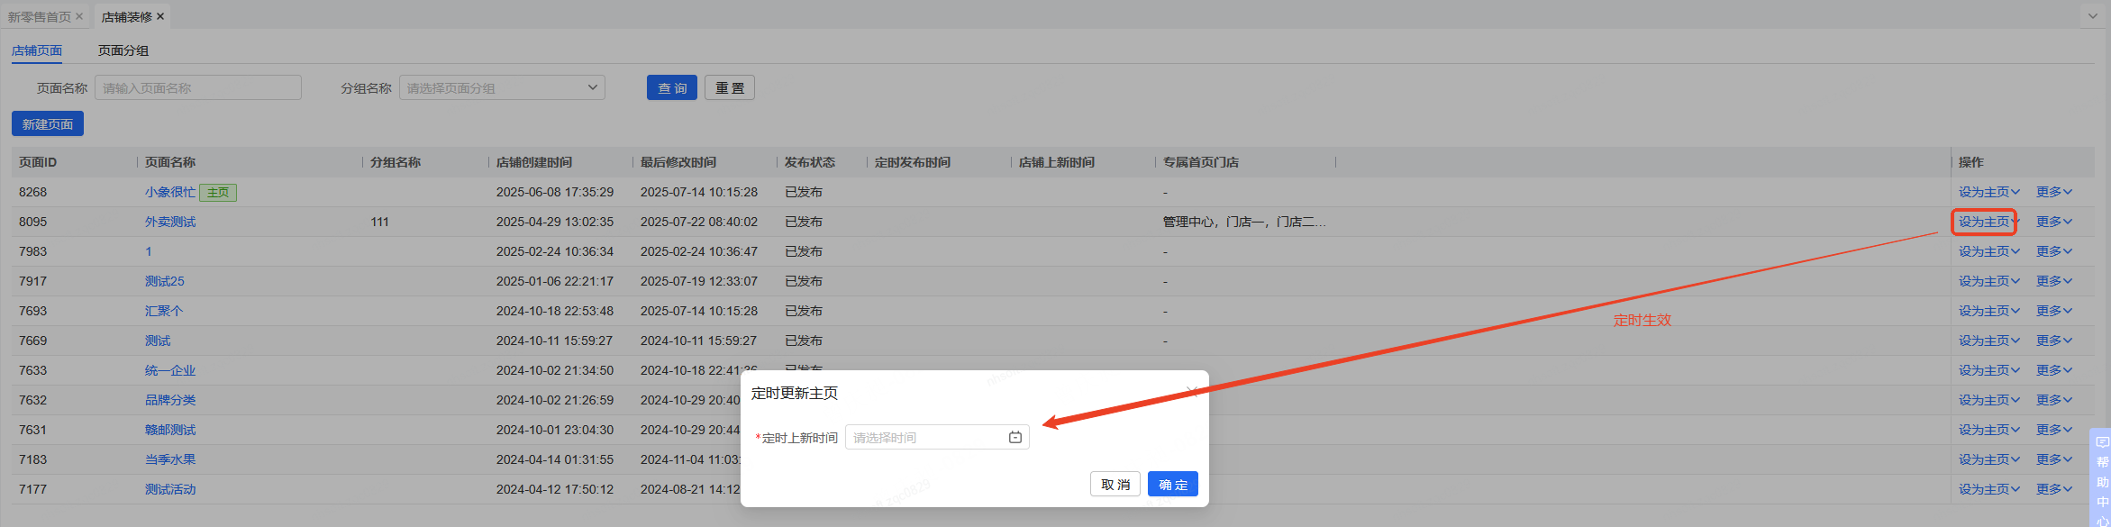Select the 新零售首页 top tab

click(x=40, y=17)
